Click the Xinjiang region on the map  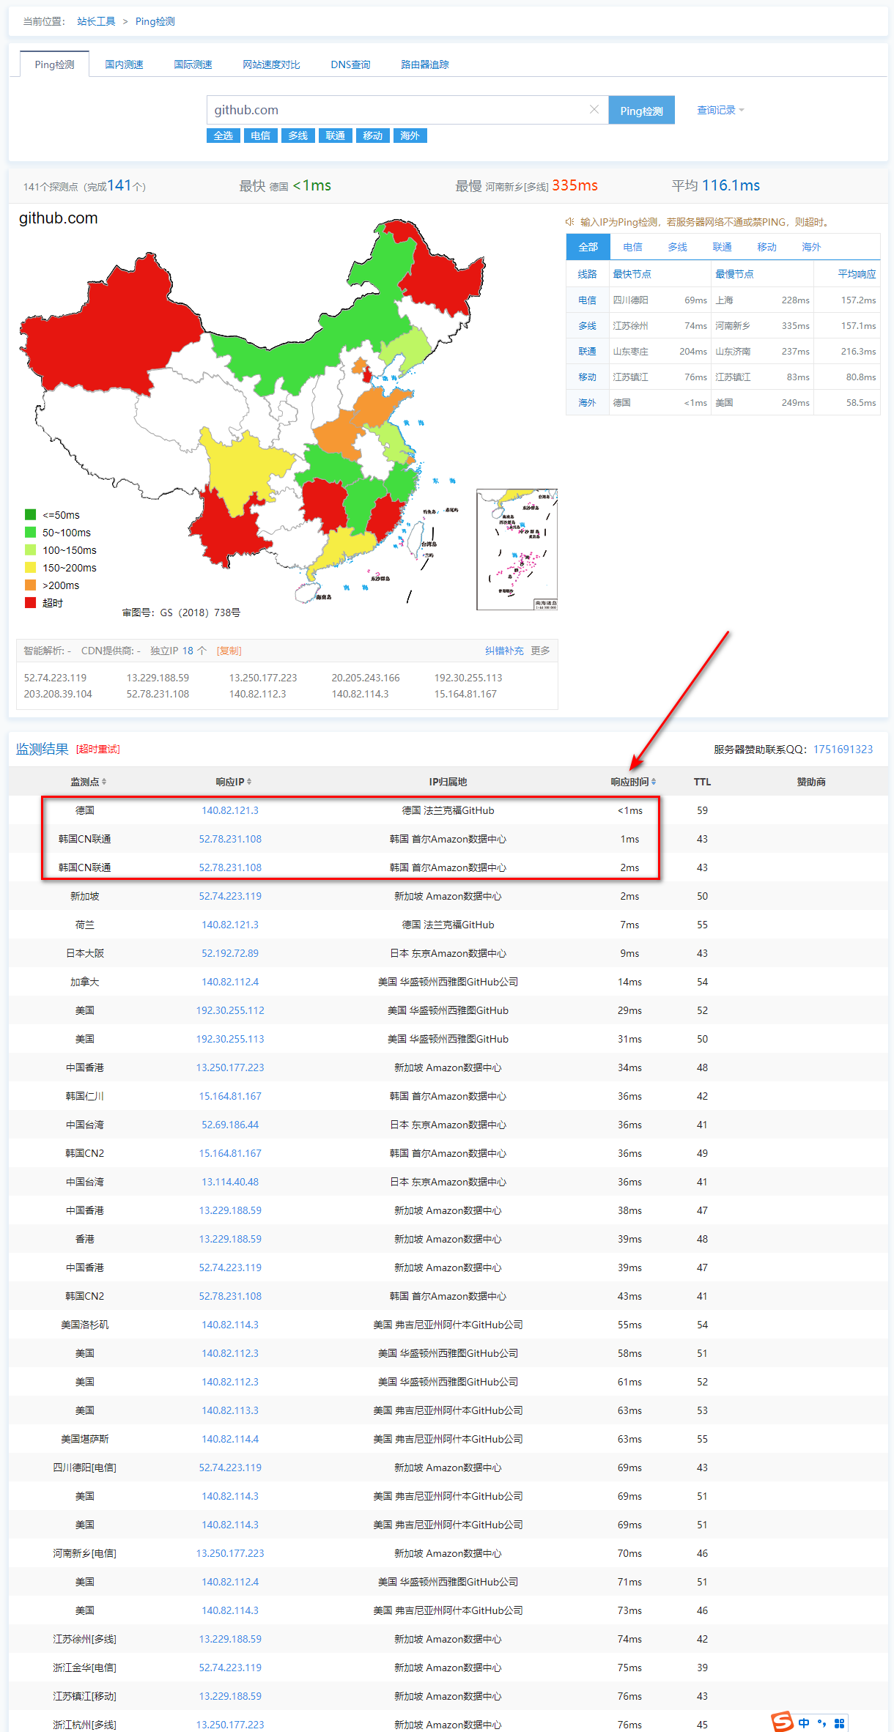pos(110,330)
